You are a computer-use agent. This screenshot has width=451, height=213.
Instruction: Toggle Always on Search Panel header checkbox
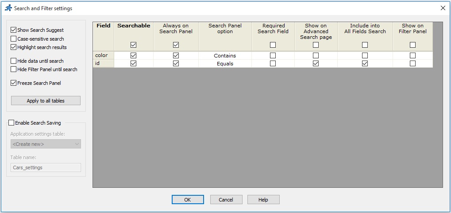176,45
